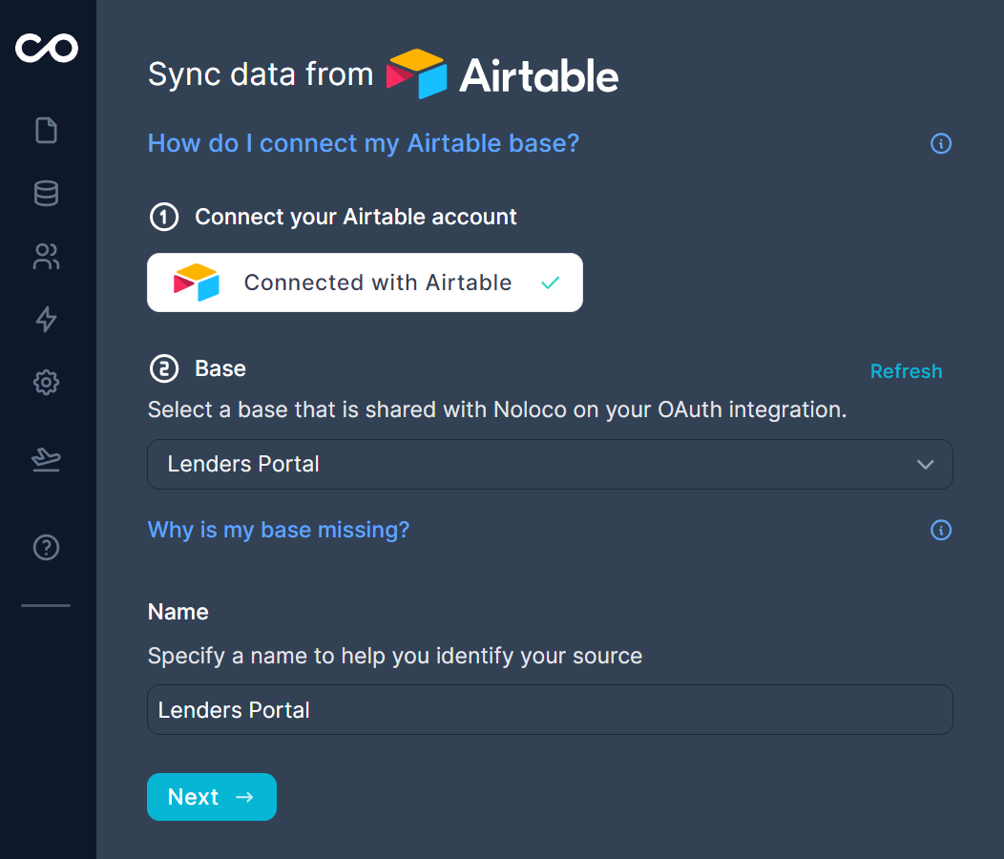Open the Pages section in the sidebar
1004x859 pixels.
click(47, 130)
